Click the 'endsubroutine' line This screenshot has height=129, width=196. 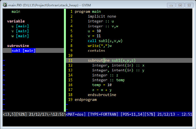102,95
